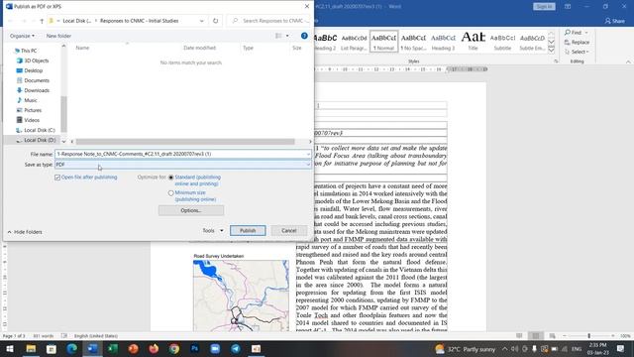Open Organize dropdown menu

pyautogui.click(x=22, y=36)
